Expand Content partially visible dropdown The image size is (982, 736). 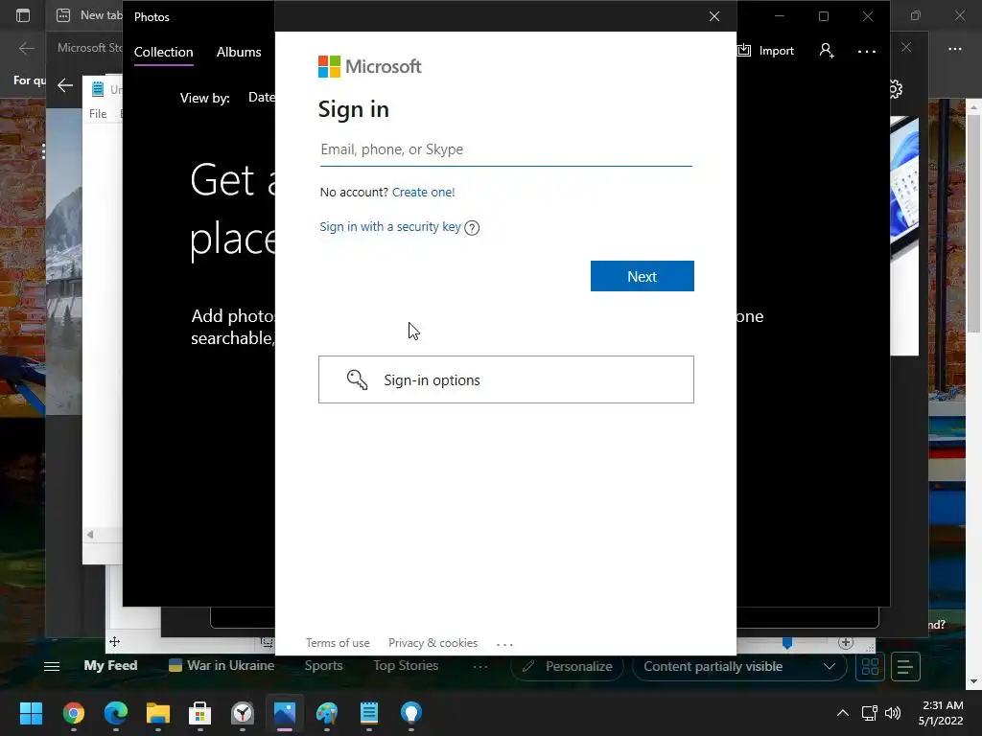click(x=739, y=667)
